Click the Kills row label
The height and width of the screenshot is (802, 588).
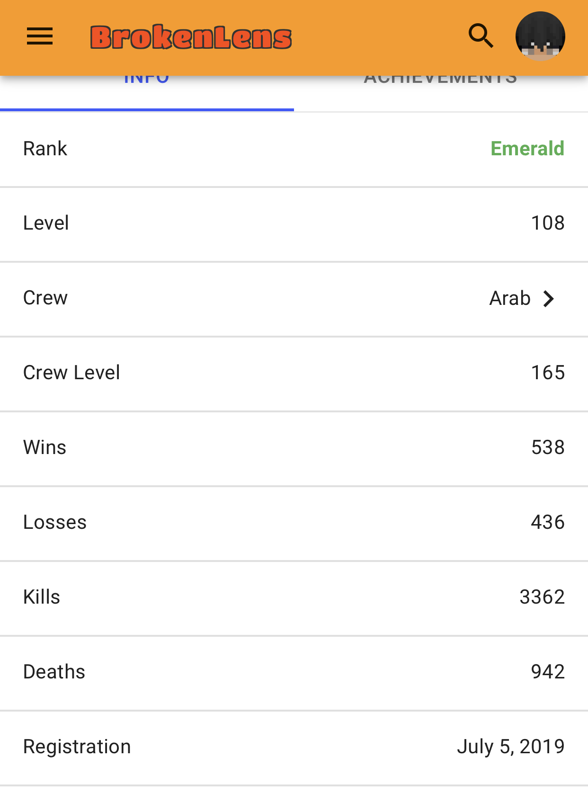coord(42,597)
